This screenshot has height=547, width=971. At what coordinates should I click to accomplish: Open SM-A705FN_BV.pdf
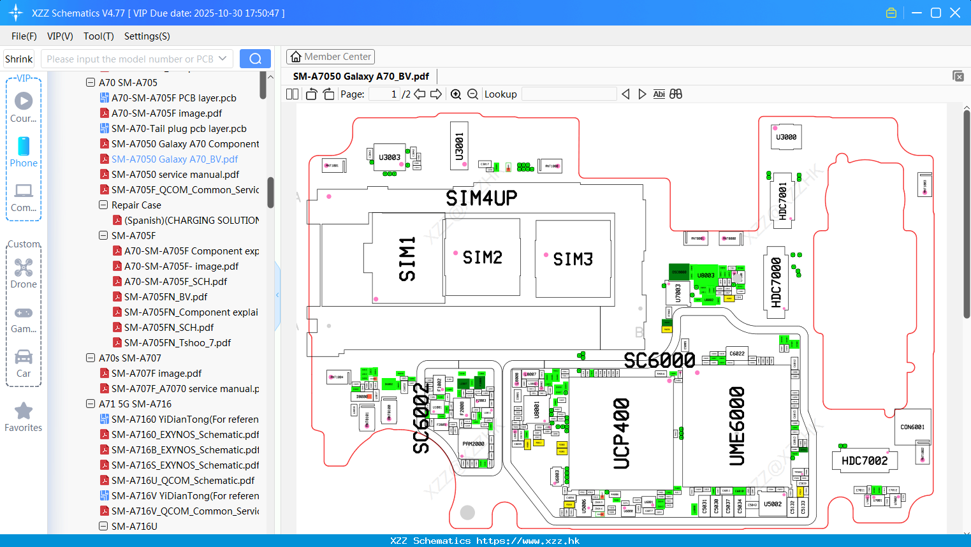[x=166, y=297]
